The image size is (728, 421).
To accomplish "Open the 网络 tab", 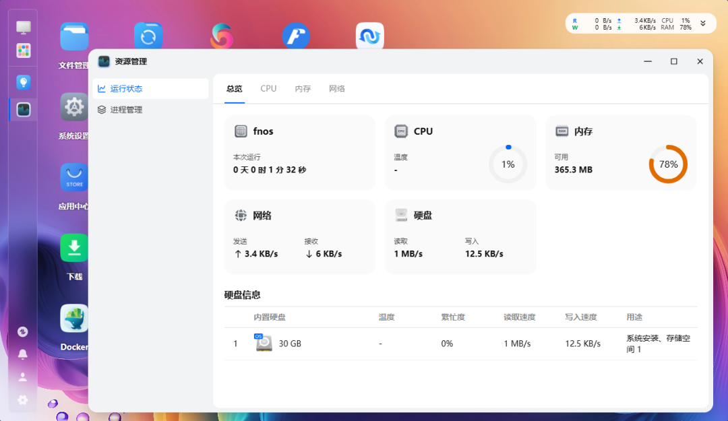I will 337,89.
